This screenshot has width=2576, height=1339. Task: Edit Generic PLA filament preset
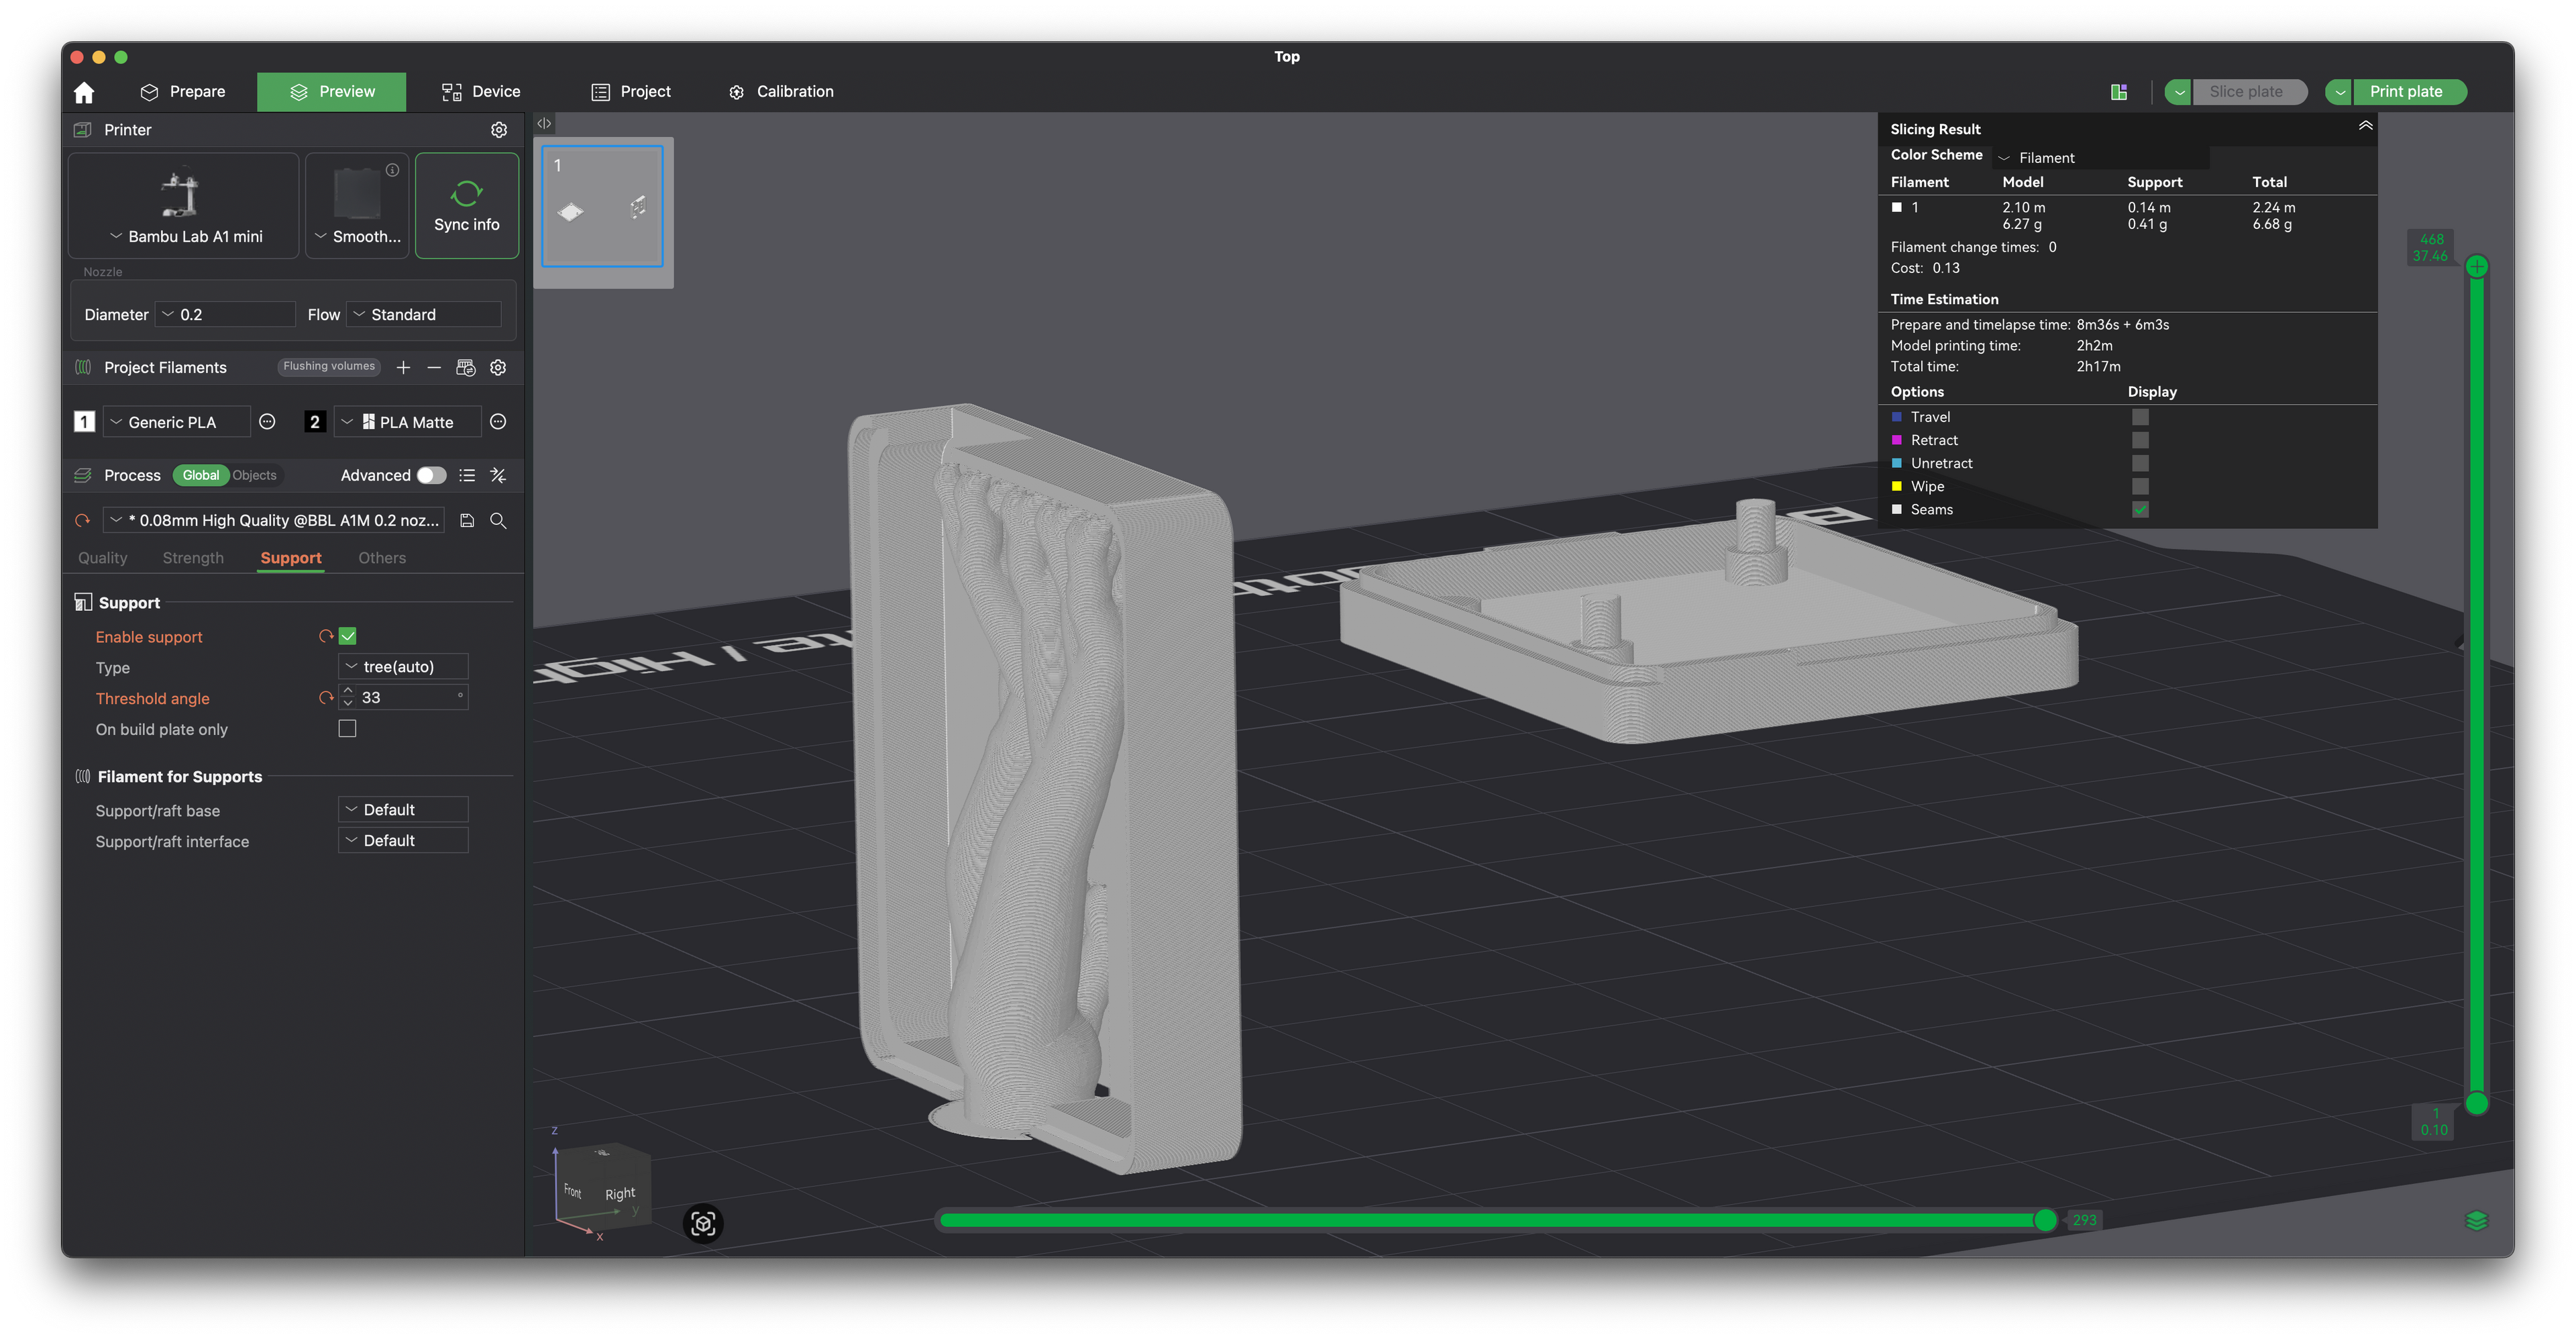[x=267, y=422]
